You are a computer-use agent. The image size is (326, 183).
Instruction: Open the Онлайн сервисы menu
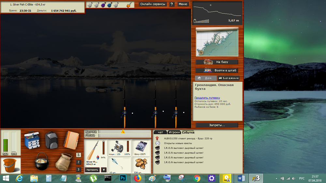pos(153,4)
